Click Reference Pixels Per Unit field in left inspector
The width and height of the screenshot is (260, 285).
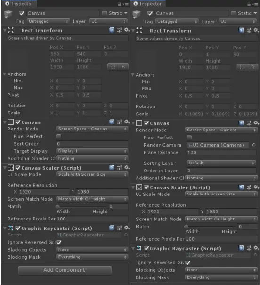(x=92, y=219)
